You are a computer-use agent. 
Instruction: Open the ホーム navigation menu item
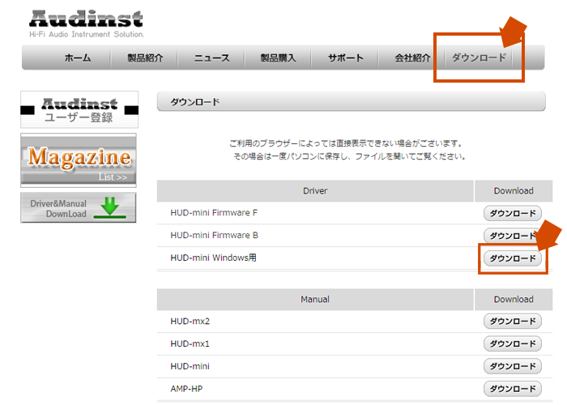[x=78, y=58]
